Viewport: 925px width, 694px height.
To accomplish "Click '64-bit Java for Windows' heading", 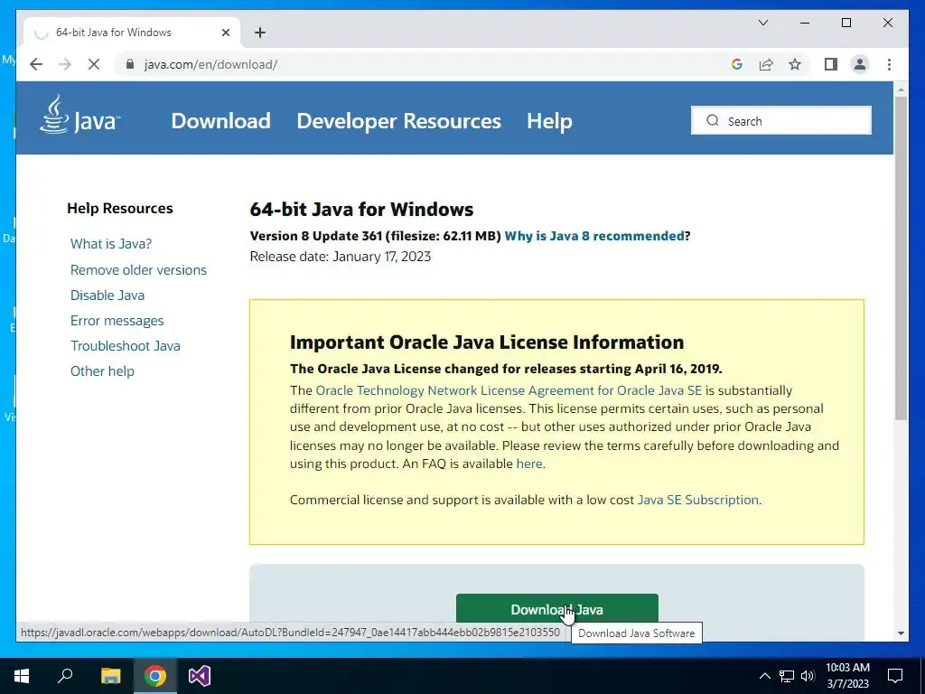I will coord(361,210).
